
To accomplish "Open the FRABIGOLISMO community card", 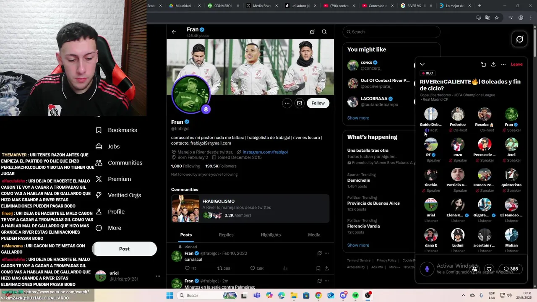I will click(x=250, y=208).
